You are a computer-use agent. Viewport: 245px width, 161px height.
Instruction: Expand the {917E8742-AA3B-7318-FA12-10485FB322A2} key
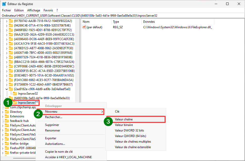point(7,21)
